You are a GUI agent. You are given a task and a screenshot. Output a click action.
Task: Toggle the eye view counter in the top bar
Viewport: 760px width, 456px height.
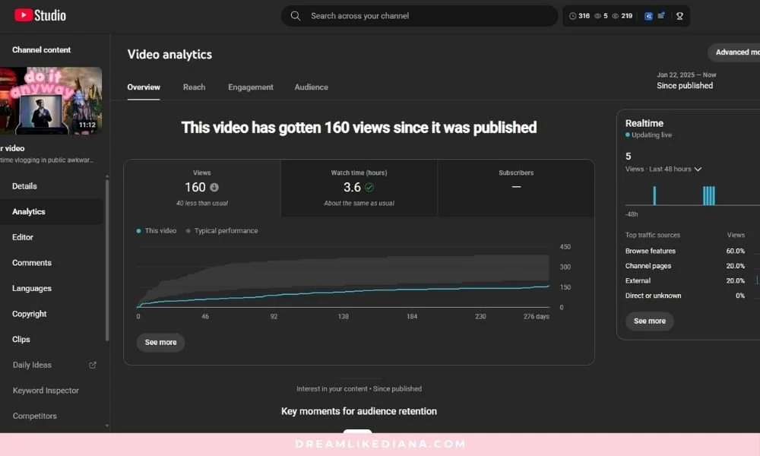(597, 15)
